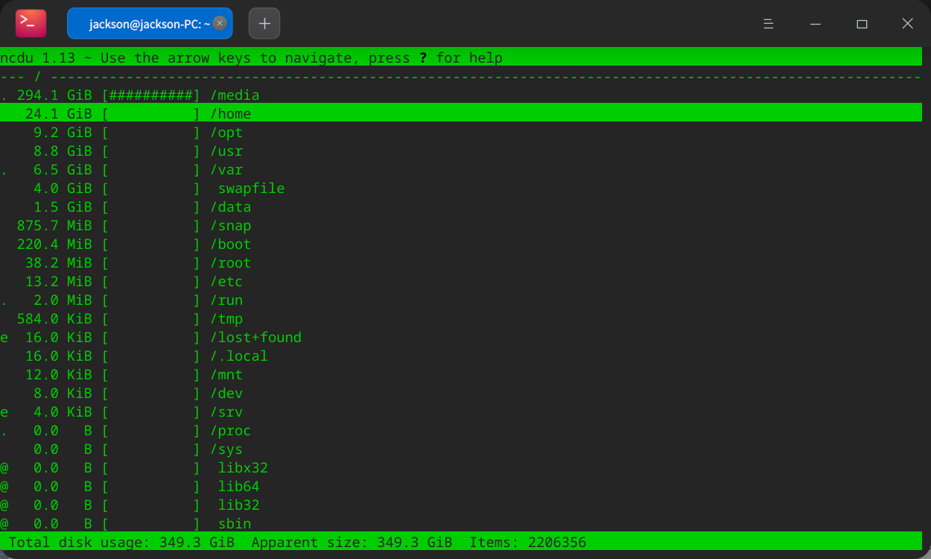Select the /lost+found directory entry

click(x=255, y=338)
